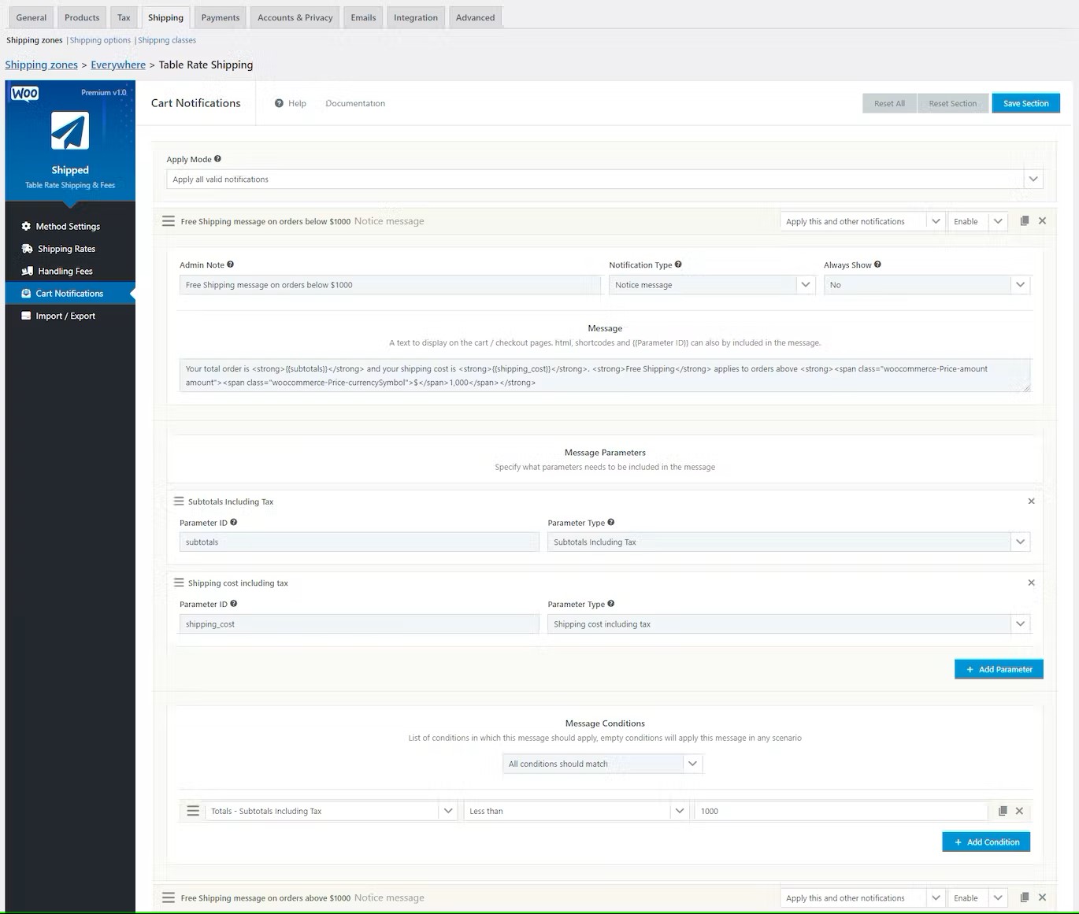Viewport: 1079px width, 914px height.
Task: Click the Admin Note help icon
Action: click(x=230, y=265)
